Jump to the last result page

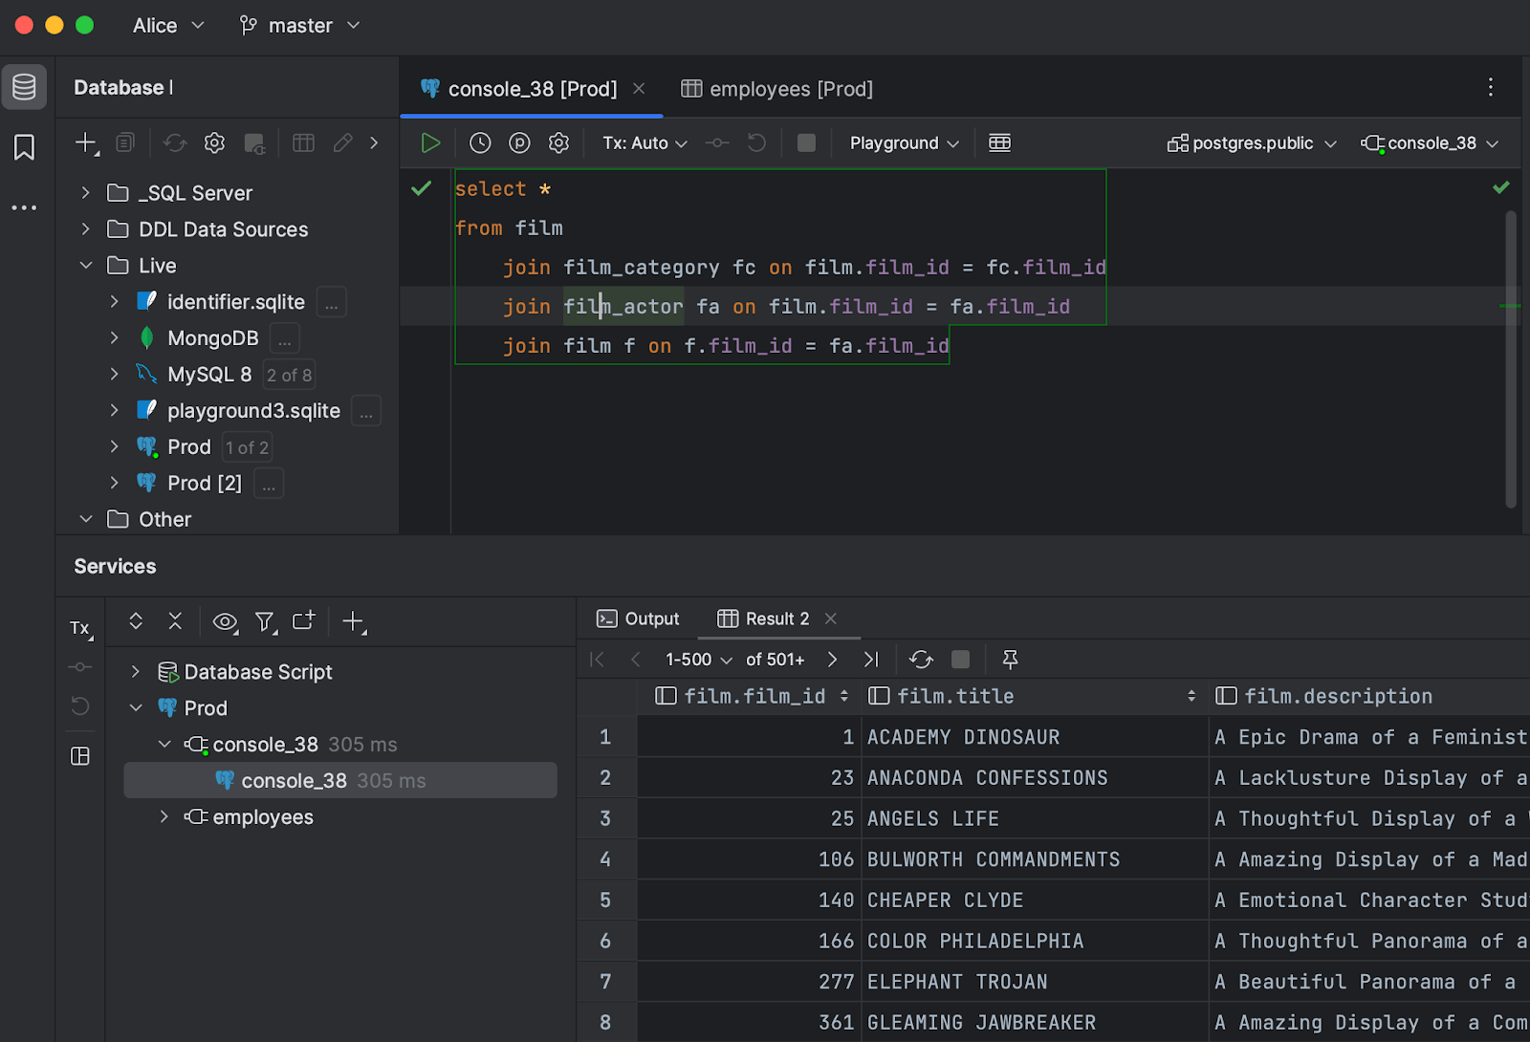pyautogui.click(x=870, y=659)
